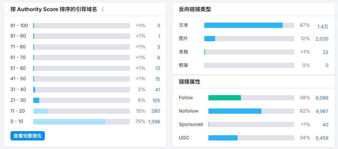Click the Nofollow attribute bar

[x=251, y=111]
